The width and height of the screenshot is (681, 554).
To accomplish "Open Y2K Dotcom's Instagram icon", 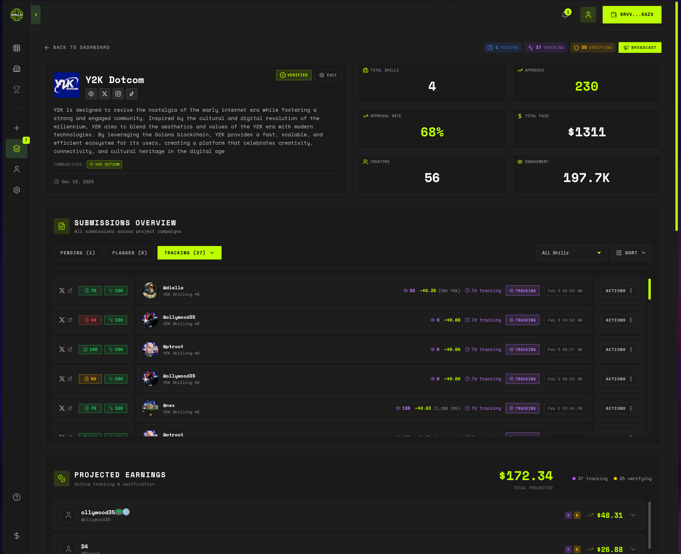I will tap(118, 94).
